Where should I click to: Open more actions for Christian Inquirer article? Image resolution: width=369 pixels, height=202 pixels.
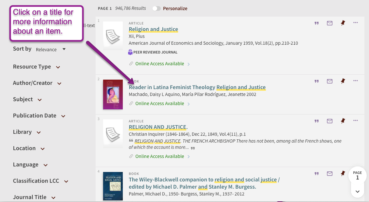(x=356, y=121)
